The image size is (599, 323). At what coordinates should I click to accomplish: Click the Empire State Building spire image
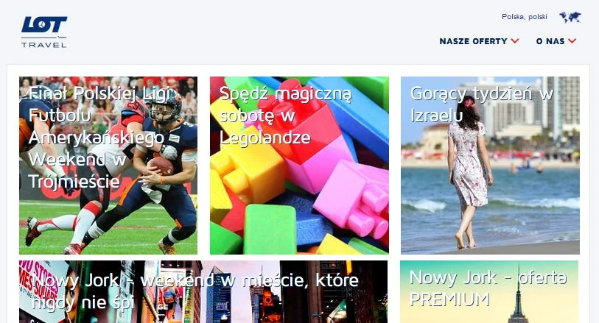click(x=519, y=296)
